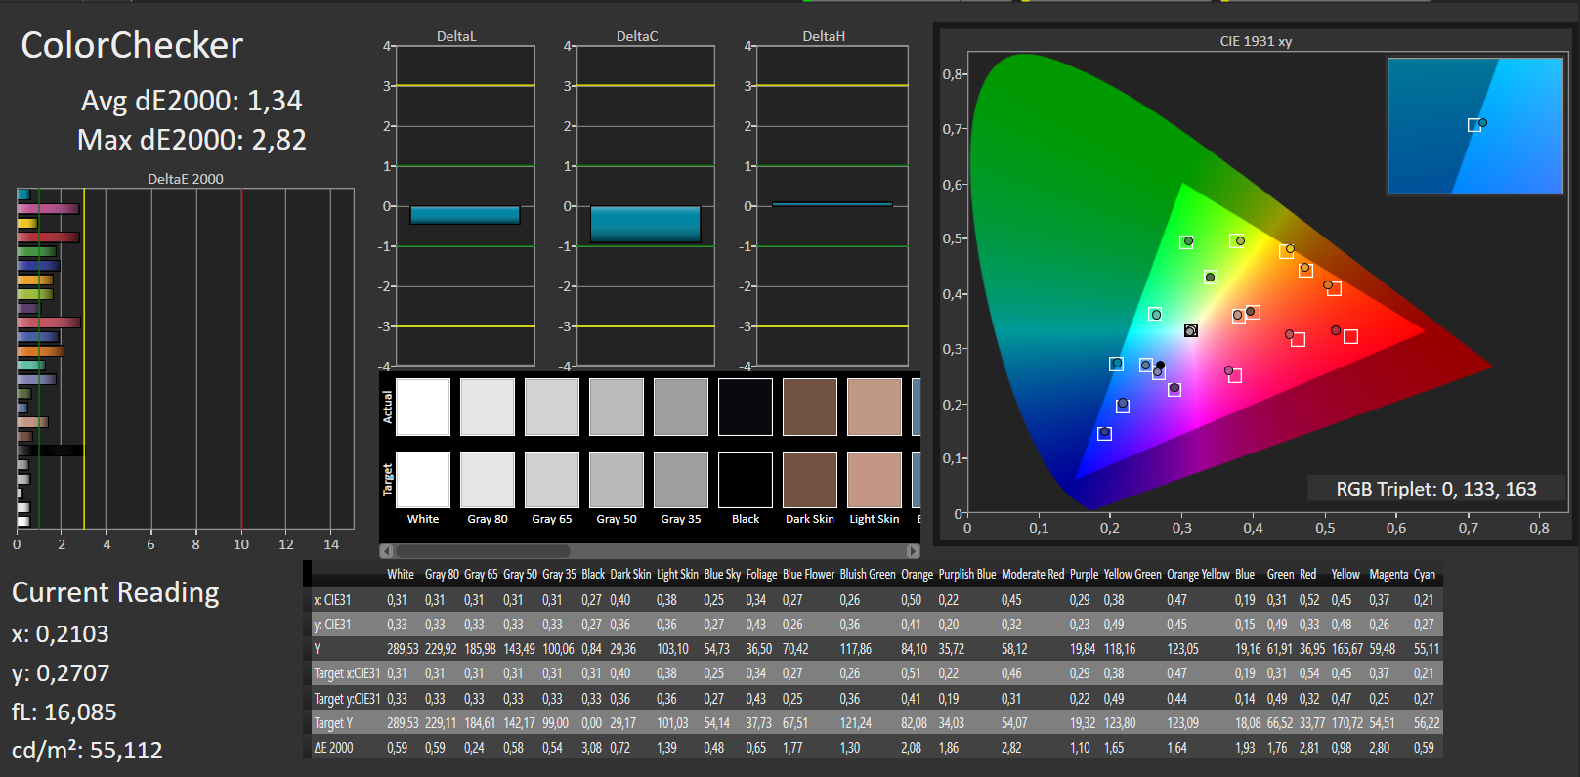Pick the Gray 65 target swatch

tap(552, 480)
